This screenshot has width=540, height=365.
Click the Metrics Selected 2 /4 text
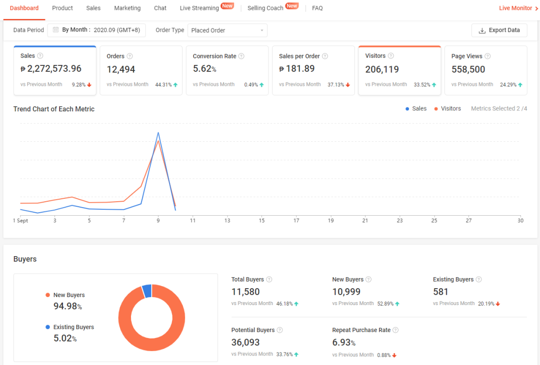coord(499,109)
